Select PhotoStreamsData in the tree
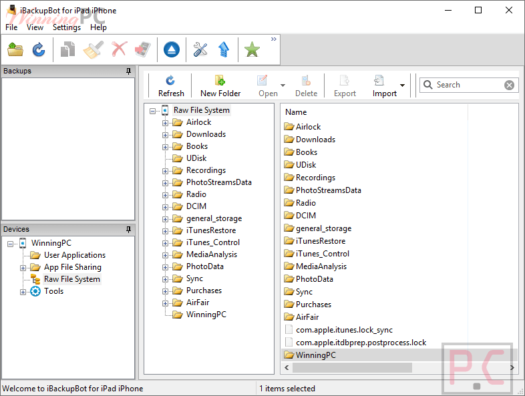This screenshot has height=396, width=525. [218, 182]
